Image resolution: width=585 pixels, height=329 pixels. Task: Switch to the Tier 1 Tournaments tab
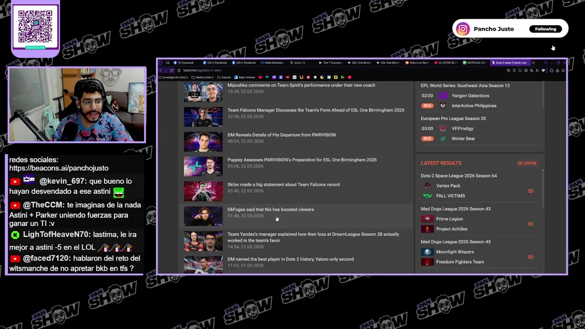[330, 63]
